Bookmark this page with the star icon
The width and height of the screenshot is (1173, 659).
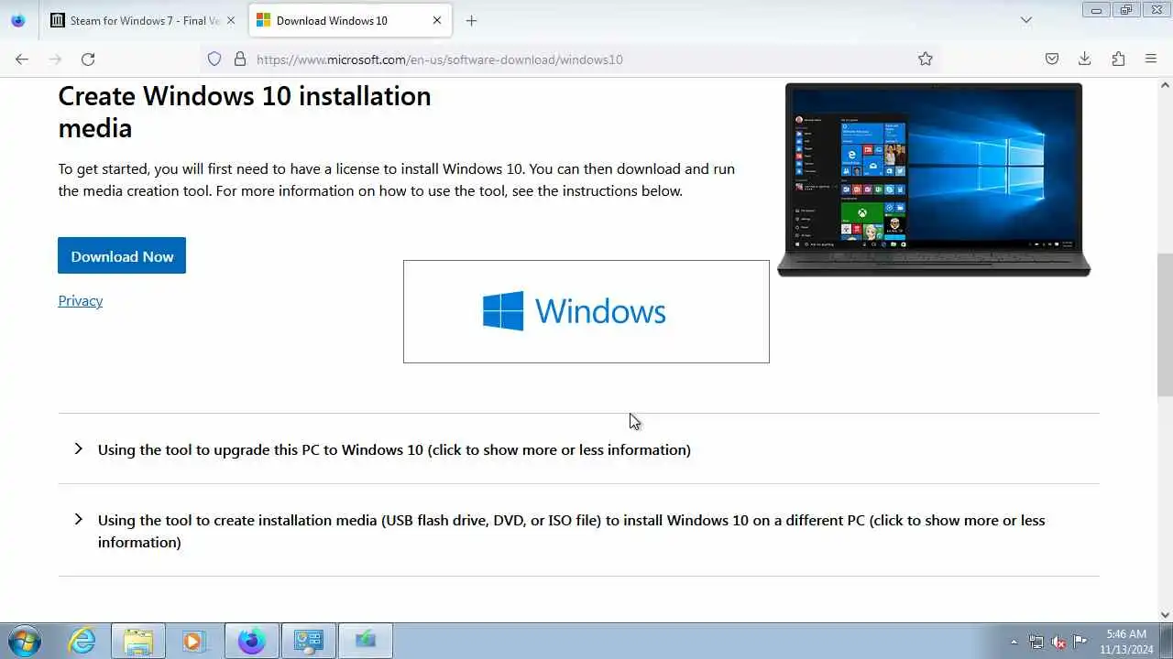point(926,59)
